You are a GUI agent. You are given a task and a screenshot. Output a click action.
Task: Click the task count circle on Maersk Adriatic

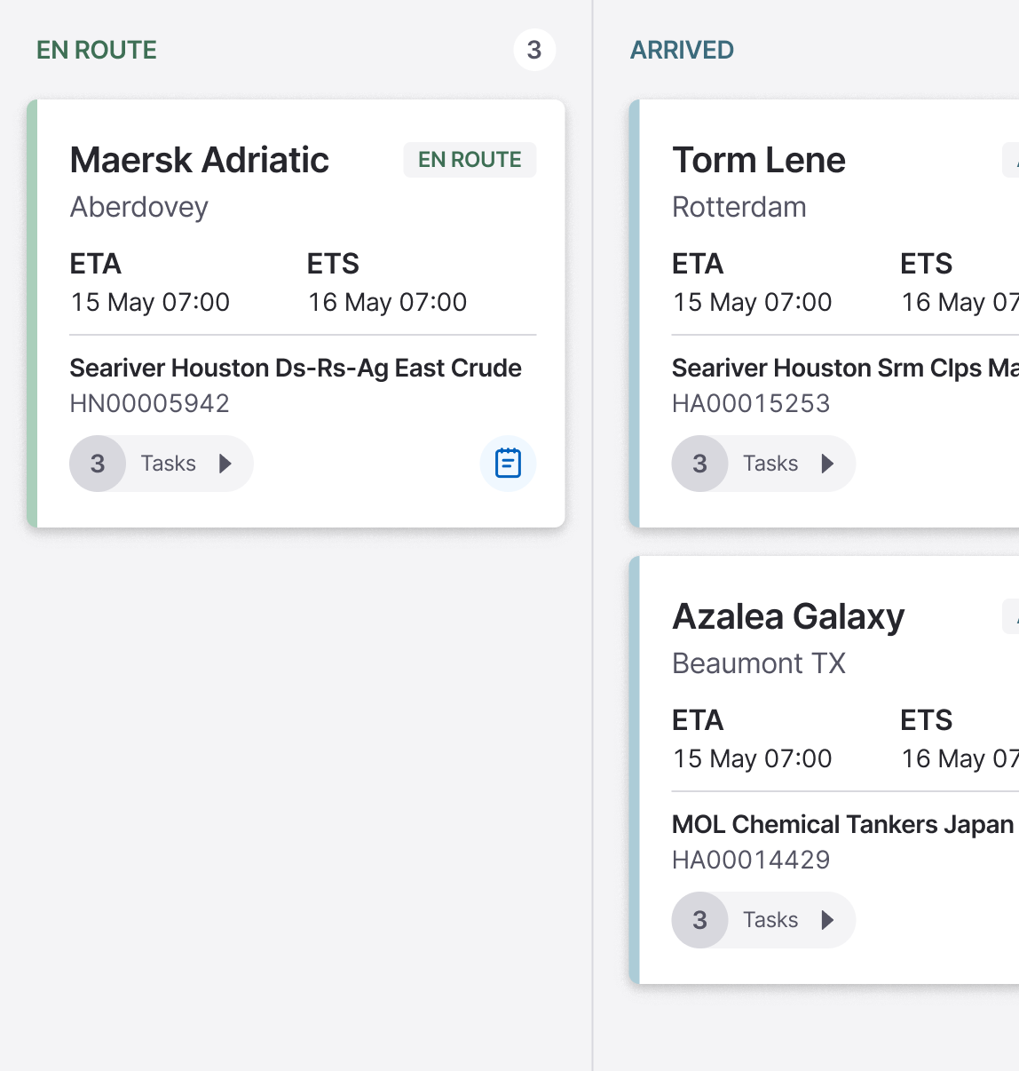click(98, 464)
